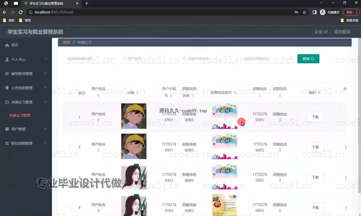
Task: Sort by 招聘信息名称 column arrows
Action: tap(193, 95)
